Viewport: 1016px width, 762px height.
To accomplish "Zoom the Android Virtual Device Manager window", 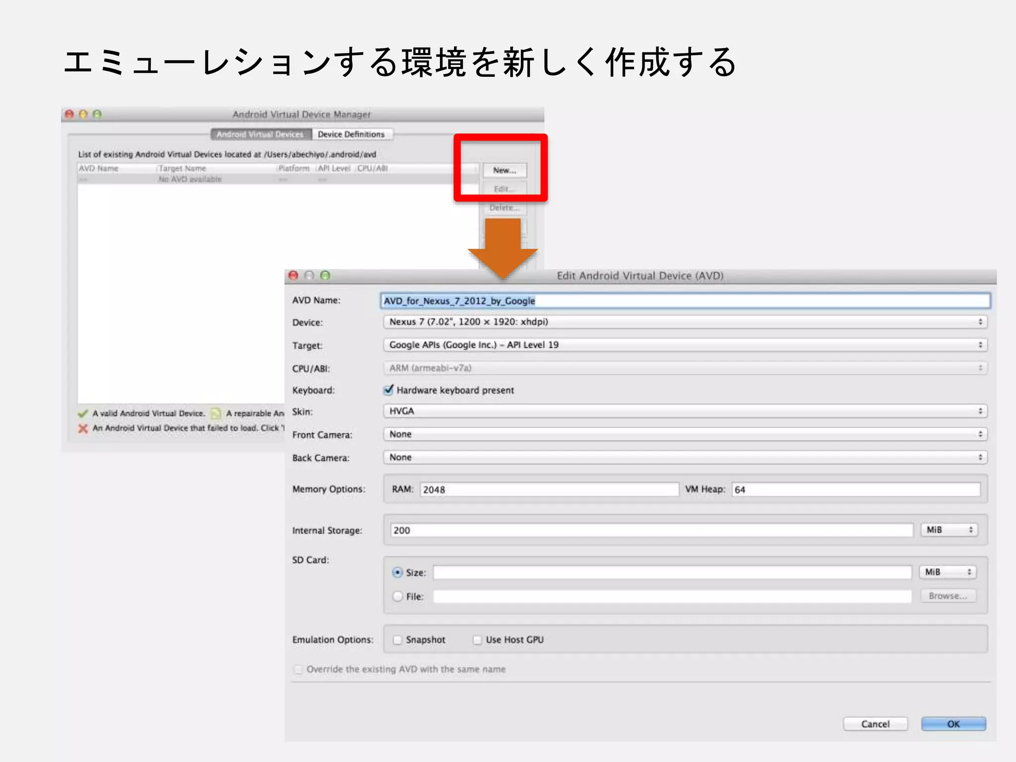I will point(97,114).
